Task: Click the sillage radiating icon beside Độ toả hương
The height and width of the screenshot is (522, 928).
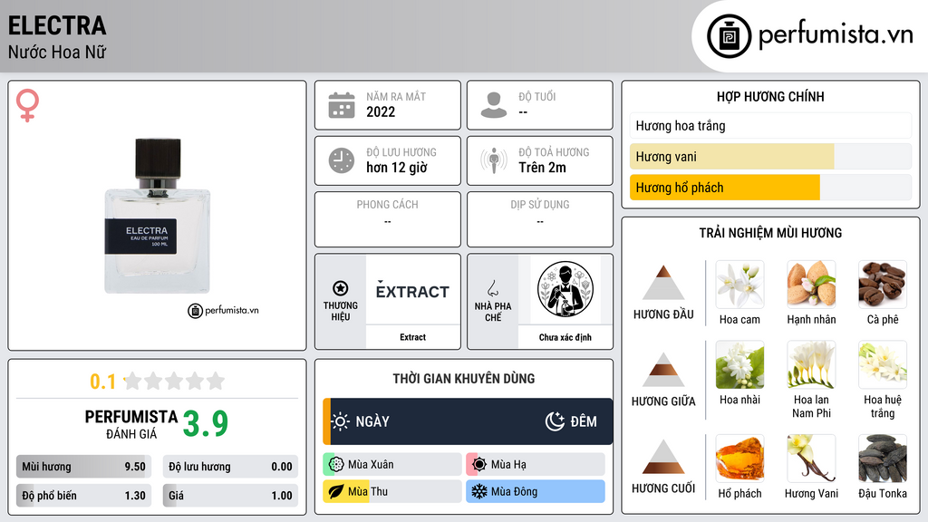Action: [x=494, y=160]
